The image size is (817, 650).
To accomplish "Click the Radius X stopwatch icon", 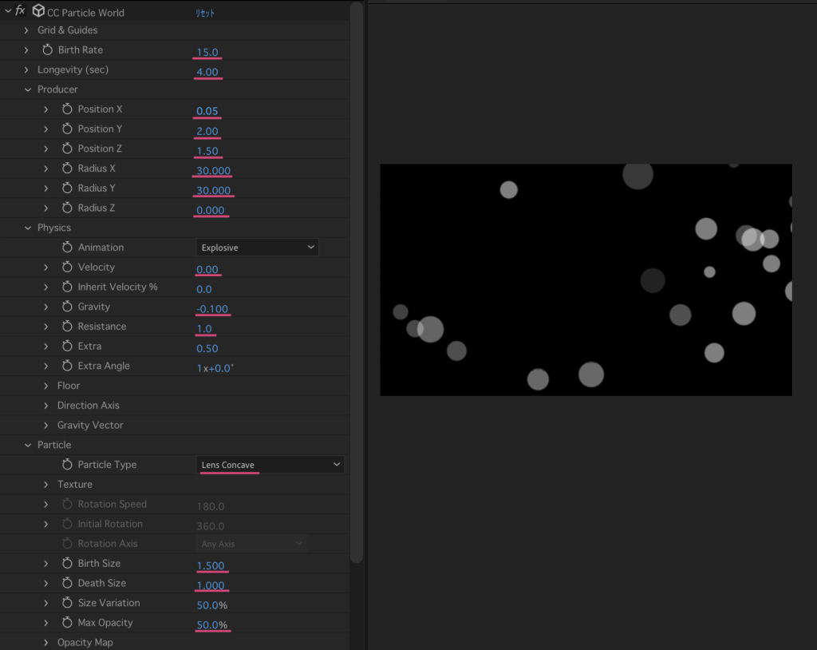I will point(69,168).
